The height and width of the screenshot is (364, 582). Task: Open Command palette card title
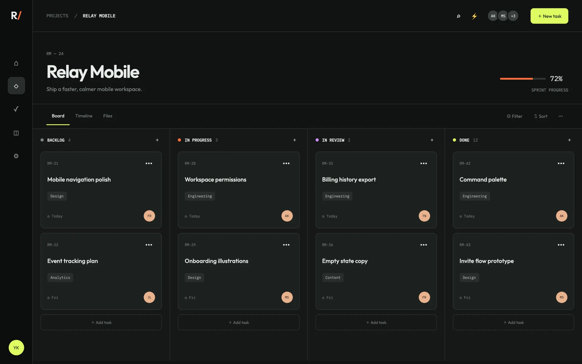point(483,180)
